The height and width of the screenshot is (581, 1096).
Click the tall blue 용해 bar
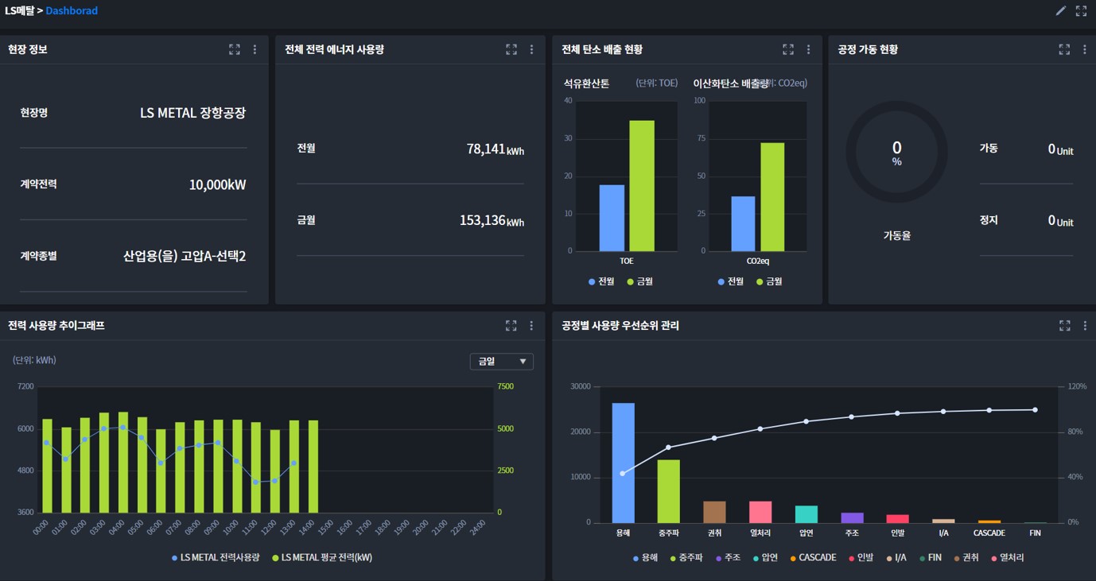[x=623, y=463]
